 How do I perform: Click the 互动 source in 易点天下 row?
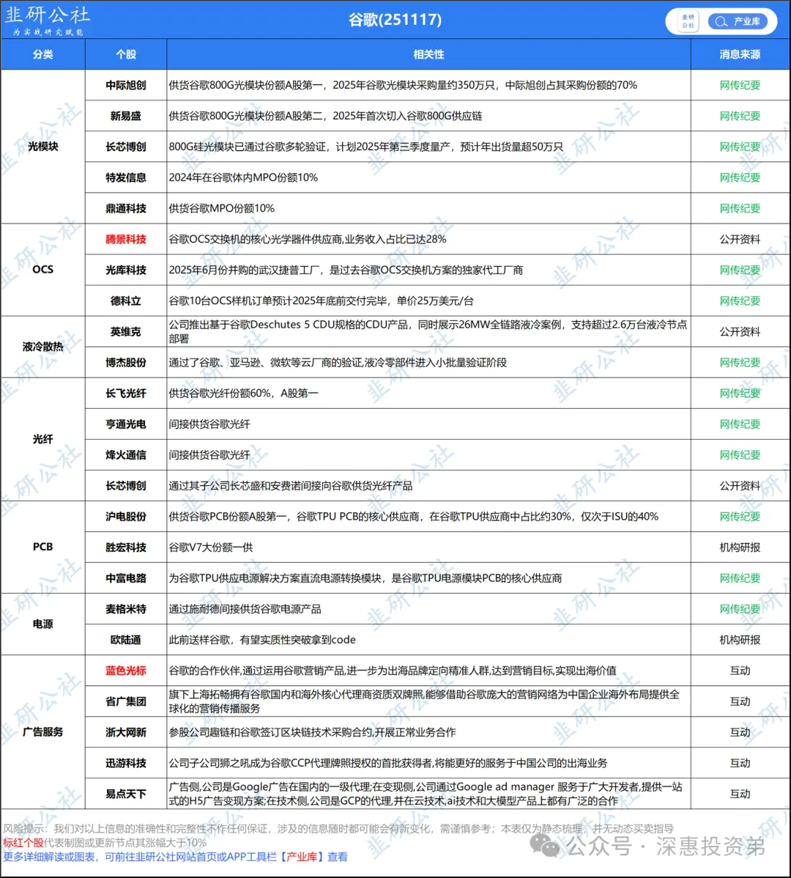click(x=740, y=794)
